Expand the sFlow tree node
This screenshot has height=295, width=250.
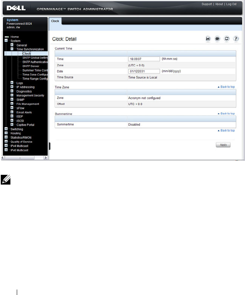12,108
